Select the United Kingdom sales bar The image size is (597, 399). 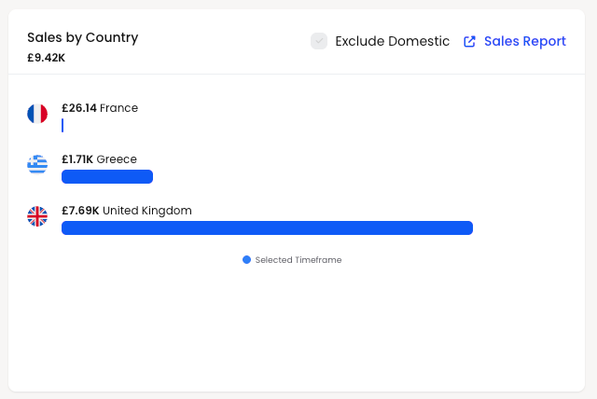268,227
